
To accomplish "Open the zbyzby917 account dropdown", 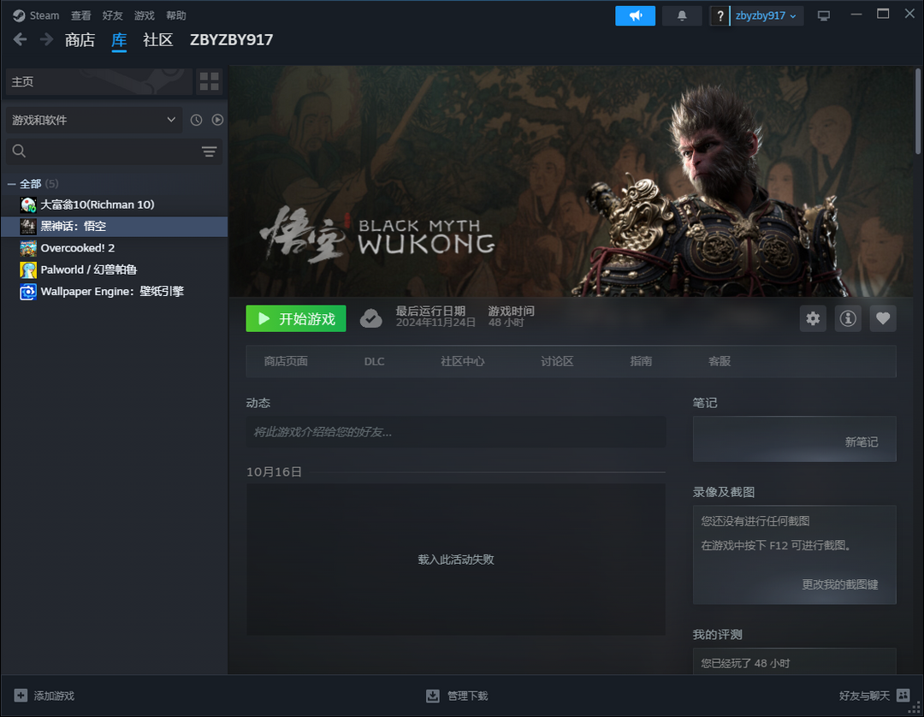I will coord(766,16).
